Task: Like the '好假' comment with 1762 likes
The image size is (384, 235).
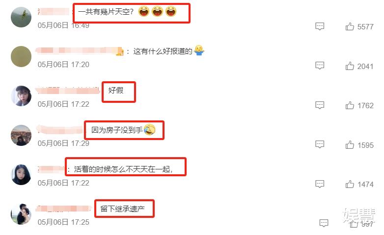Action: point(350,105)
